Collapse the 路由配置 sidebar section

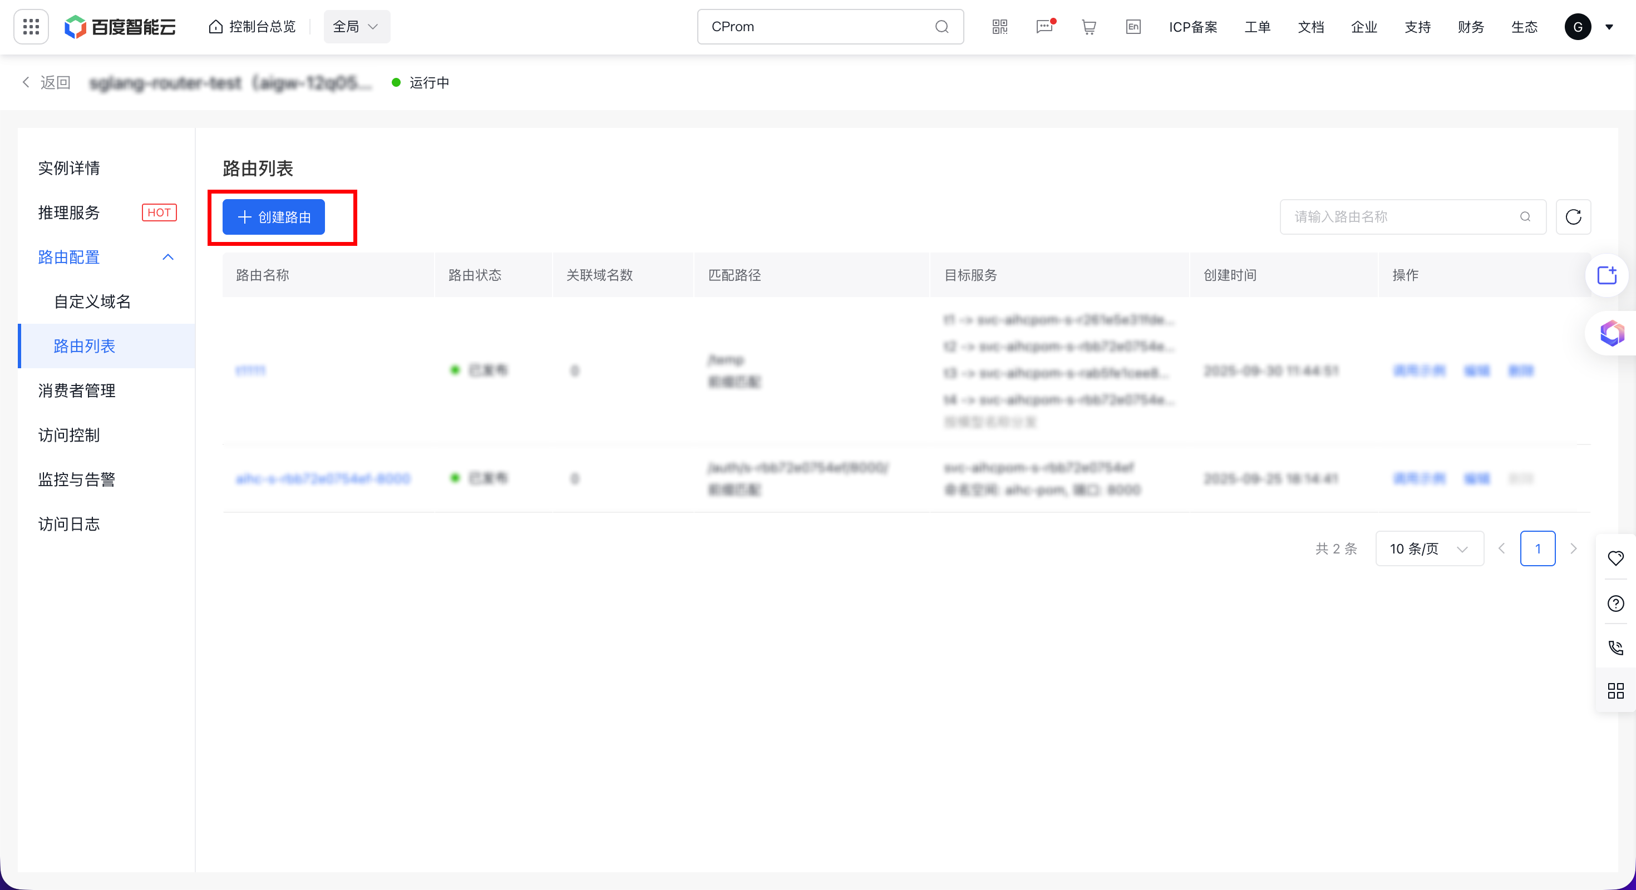coord(168,257)
